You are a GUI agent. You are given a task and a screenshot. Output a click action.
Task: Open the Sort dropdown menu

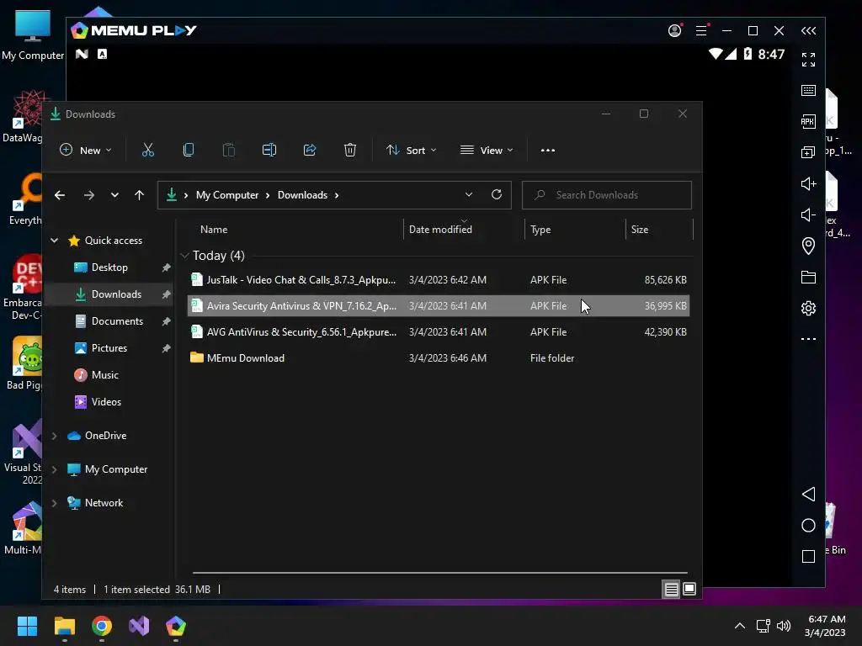click(x=411, y=150)
